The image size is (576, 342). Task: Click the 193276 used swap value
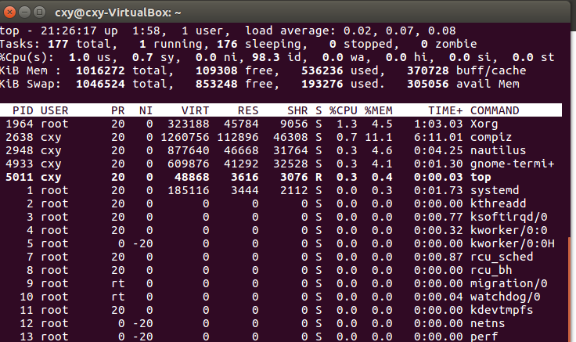pyautogui.click(x=322, y=84)
